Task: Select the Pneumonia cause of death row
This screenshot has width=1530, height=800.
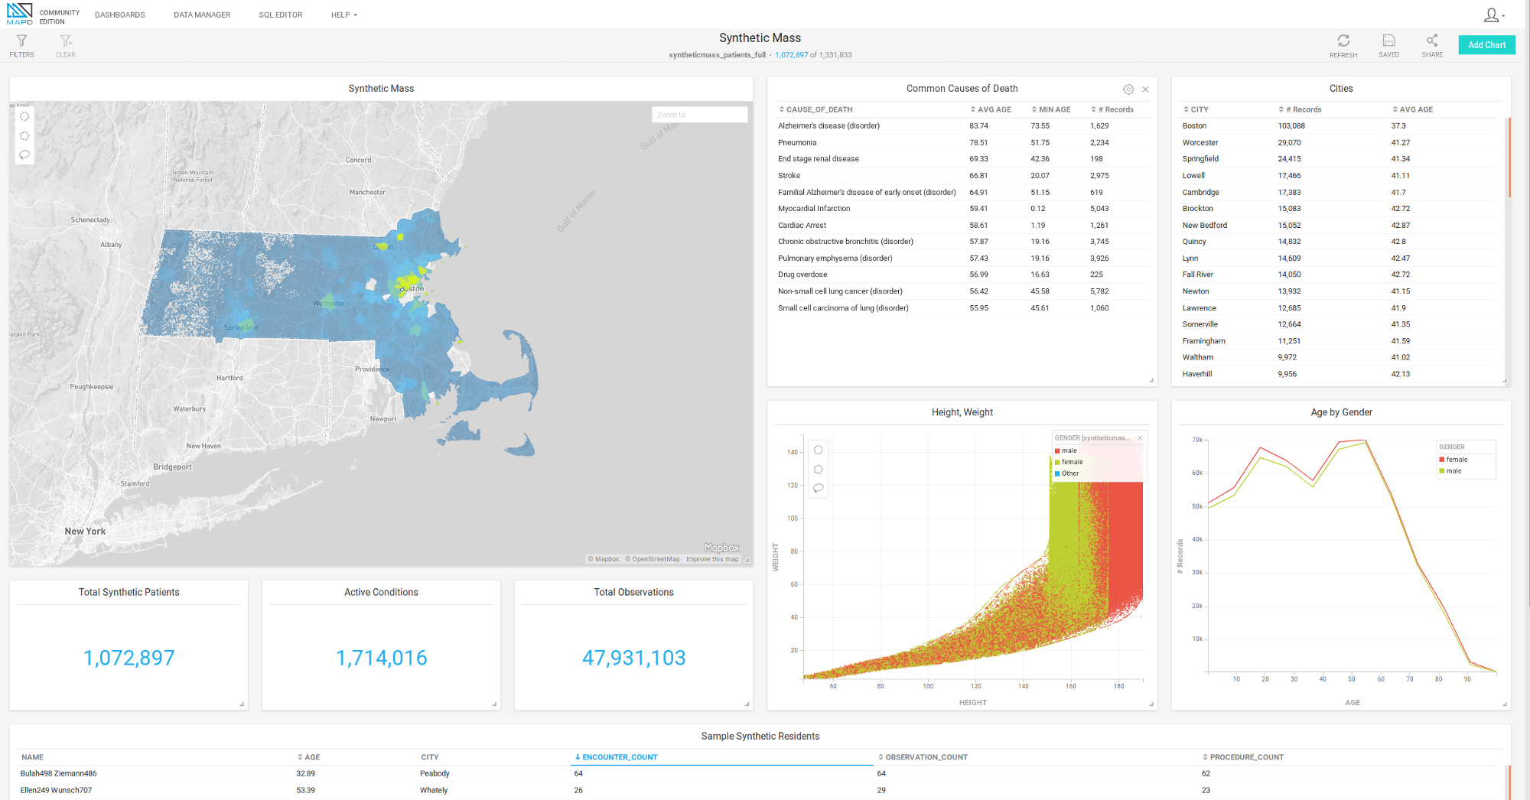Action: 962,142
